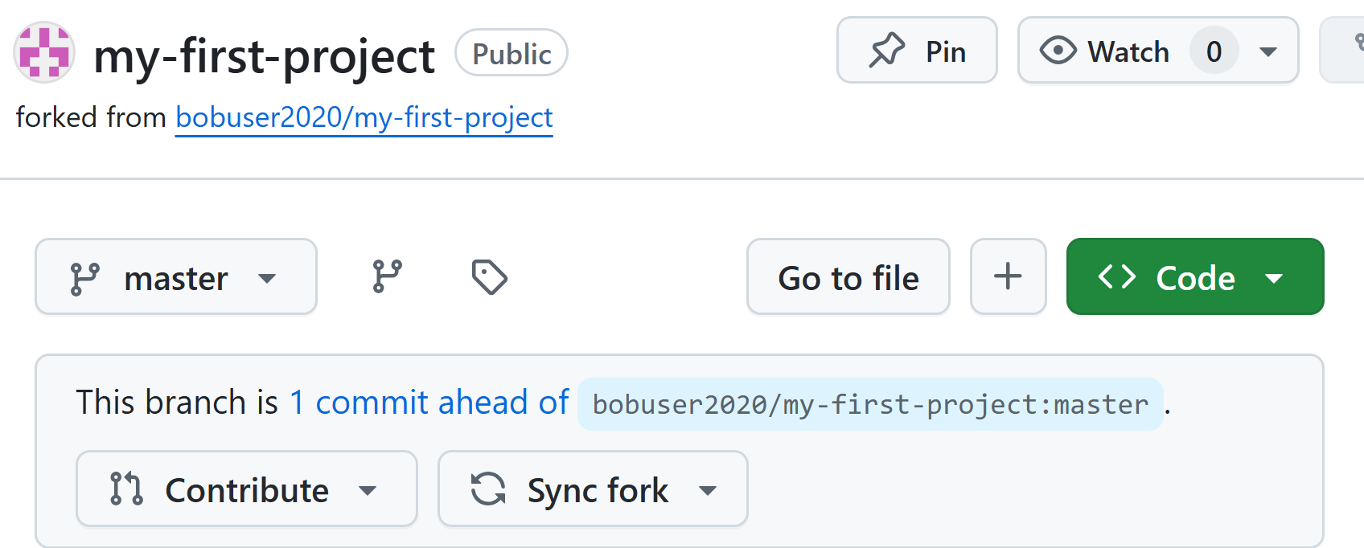Click the my-first-project repository title
This screenshot has width=1364, height=548.
[264, 56]
